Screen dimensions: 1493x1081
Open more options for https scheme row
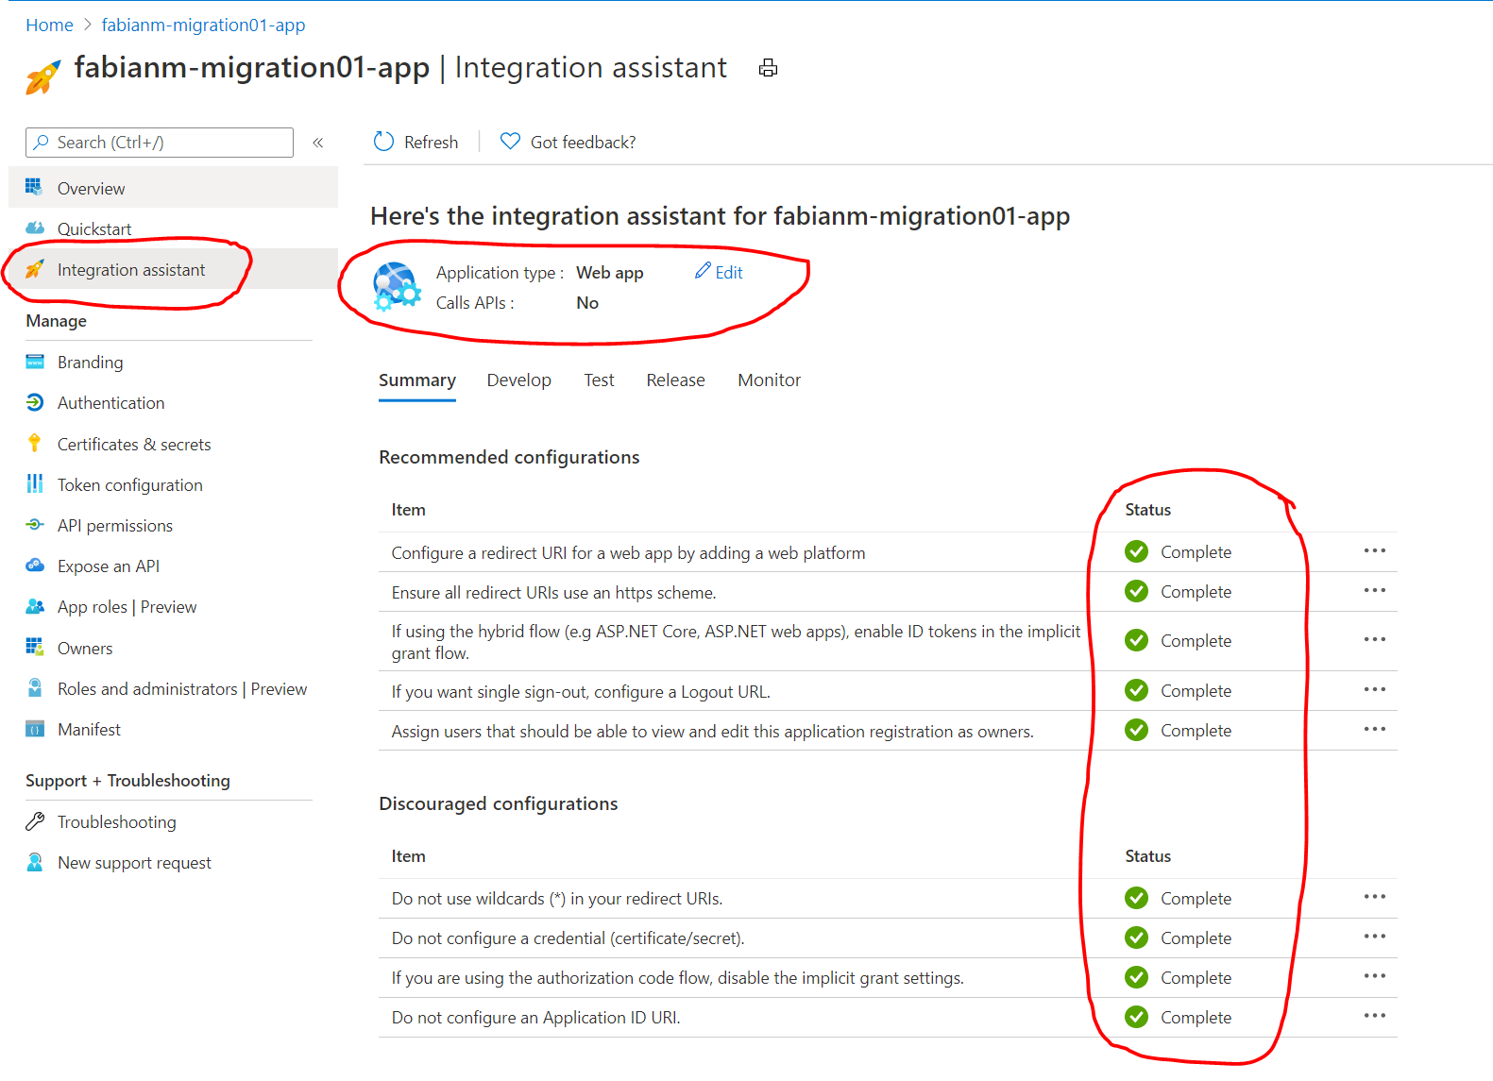(x=1374, y=590)
